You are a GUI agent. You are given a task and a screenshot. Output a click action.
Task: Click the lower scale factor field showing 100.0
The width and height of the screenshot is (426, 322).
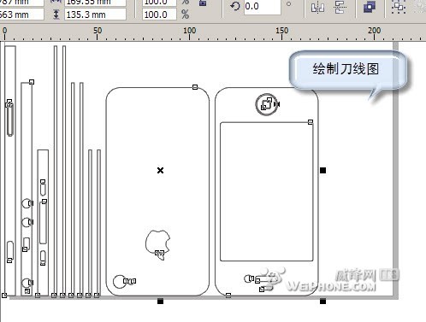click(x=159, y=15)
